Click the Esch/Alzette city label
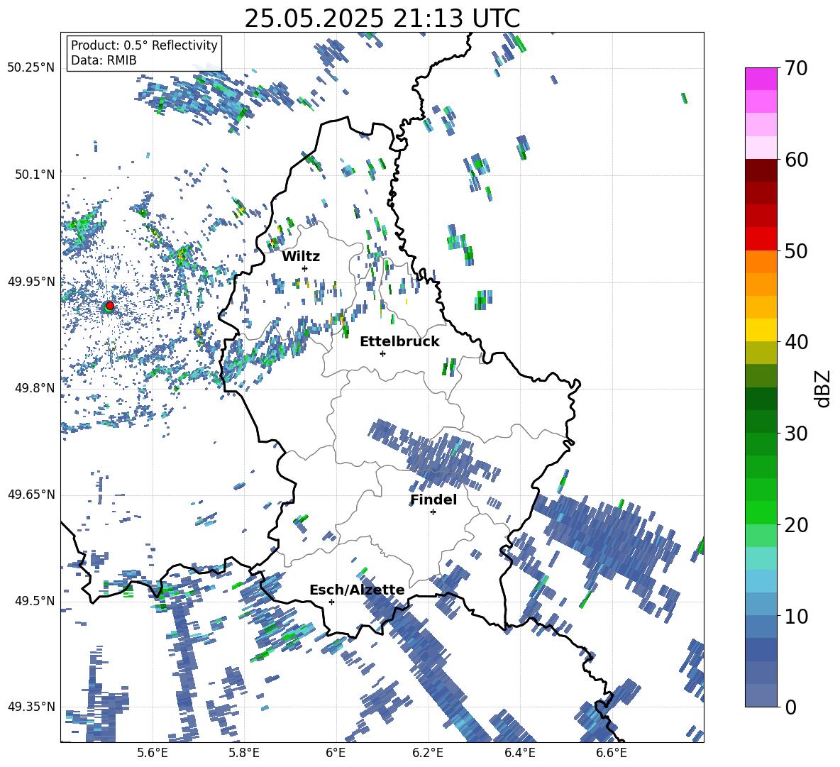The width and height of the screenshot is (840, 767). (x=357, y=590)
